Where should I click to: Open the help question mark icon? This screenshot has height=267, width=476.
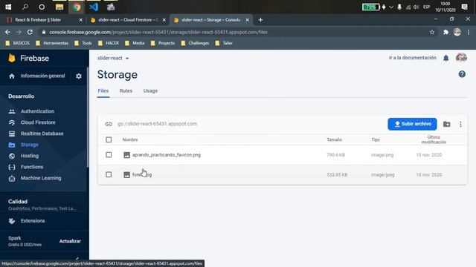[x=462, y=74]
